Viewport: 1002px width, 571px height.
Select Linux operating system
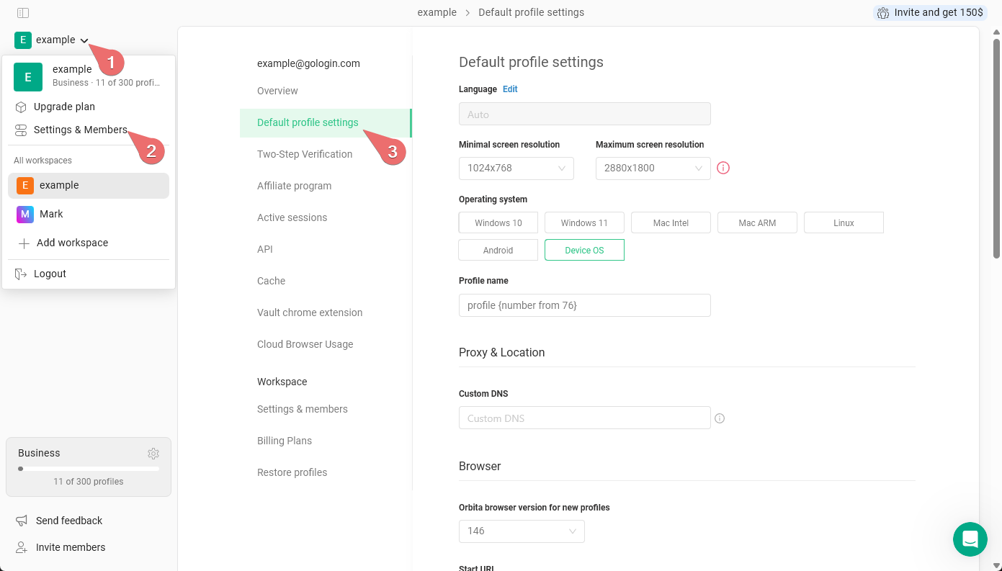pyautogui.click(x=844, y=223)
